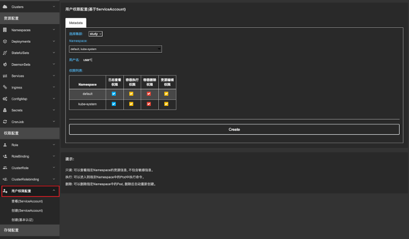Click the Secrets lock icon
This screenshot has width=409, height=239.
[5, 110]
